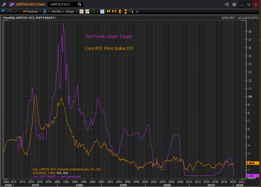The height and width of the screenshot is (187, 261).
Task: Click the search magnifier icon
Action: [x=80, y=4]
